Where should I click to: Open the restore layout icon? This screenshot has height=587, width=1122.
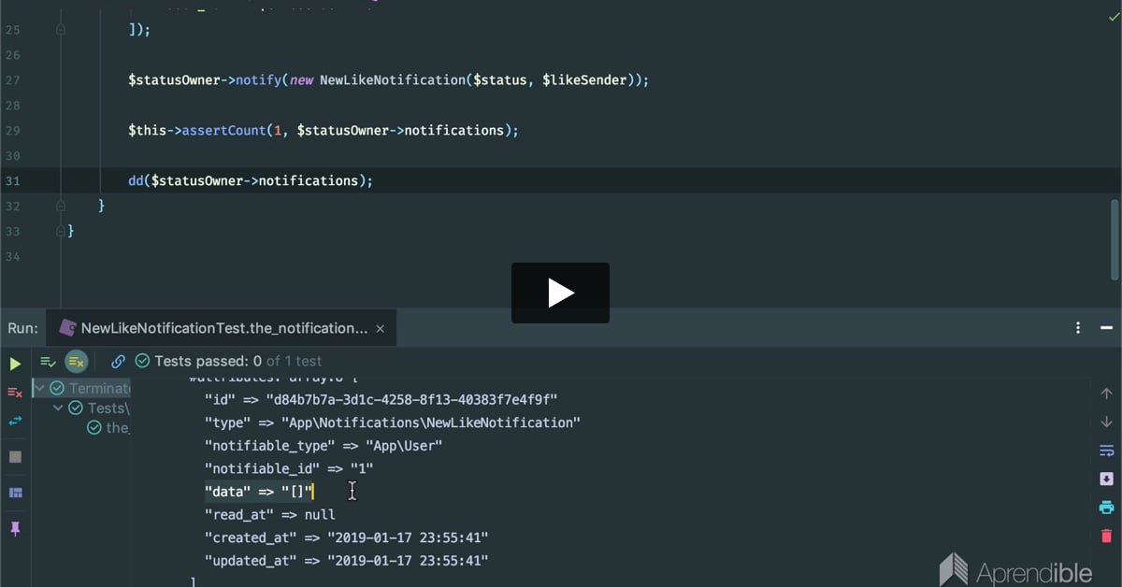click(x=15, y=493)
